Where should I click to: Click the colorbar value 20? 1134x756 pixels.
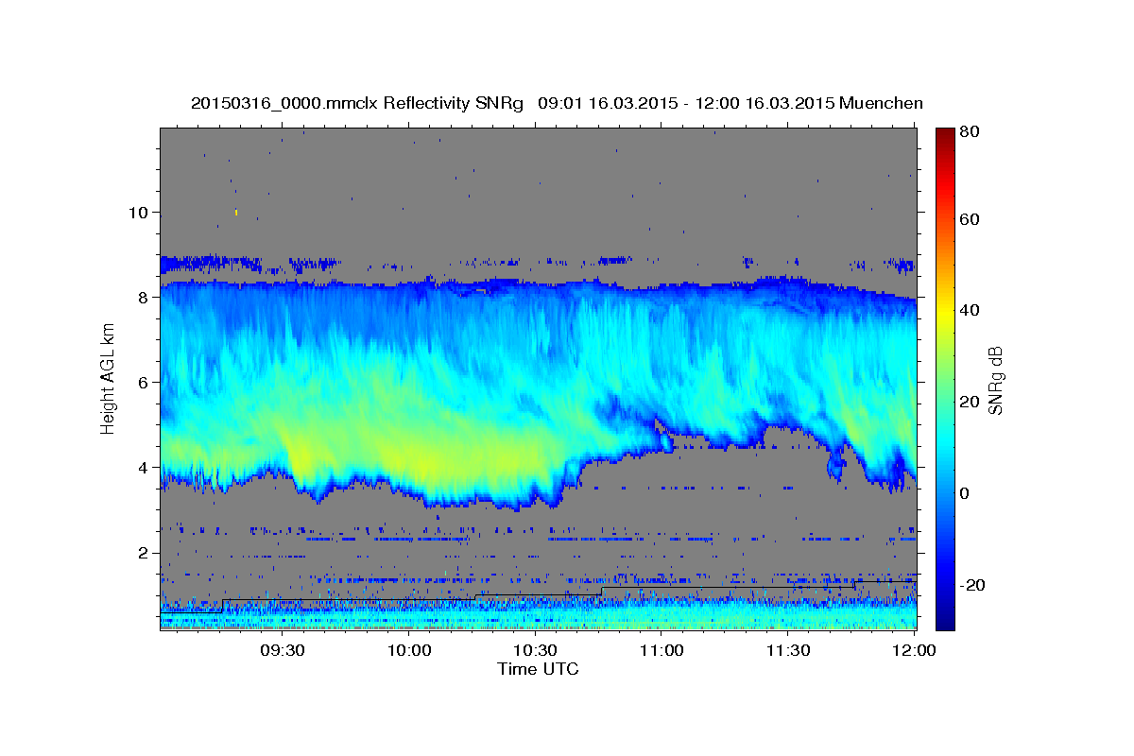[969, 402]
